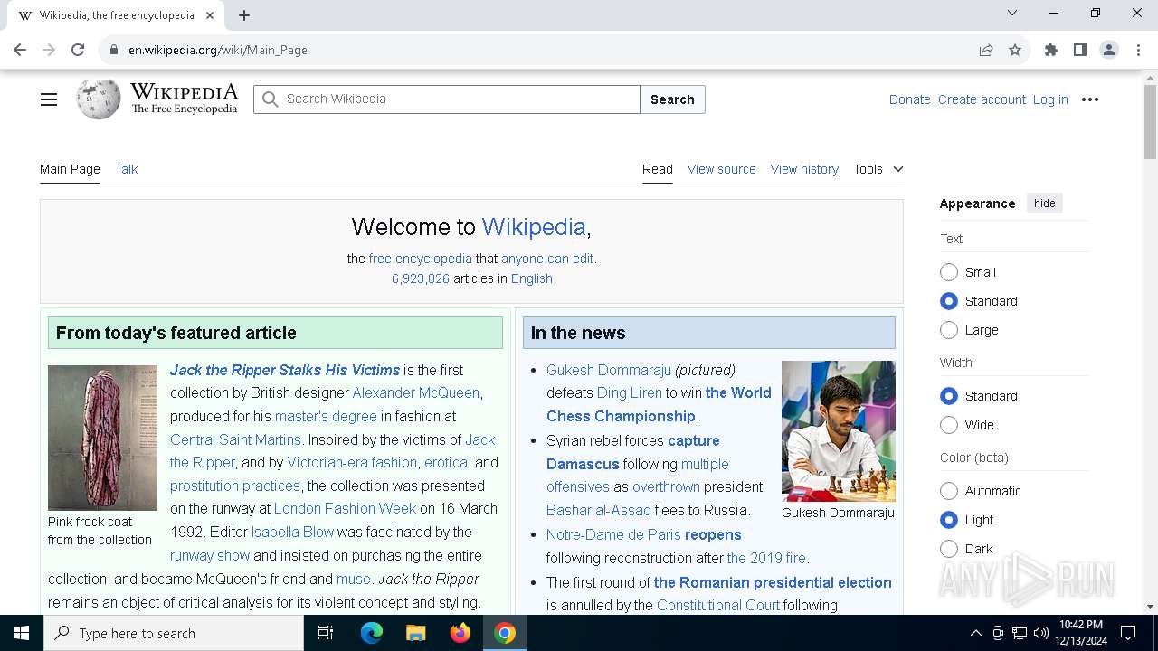Open the personal tools ellipsis menu
The height and width of the screenshot is (651, 1158).
pos(1090,99)
